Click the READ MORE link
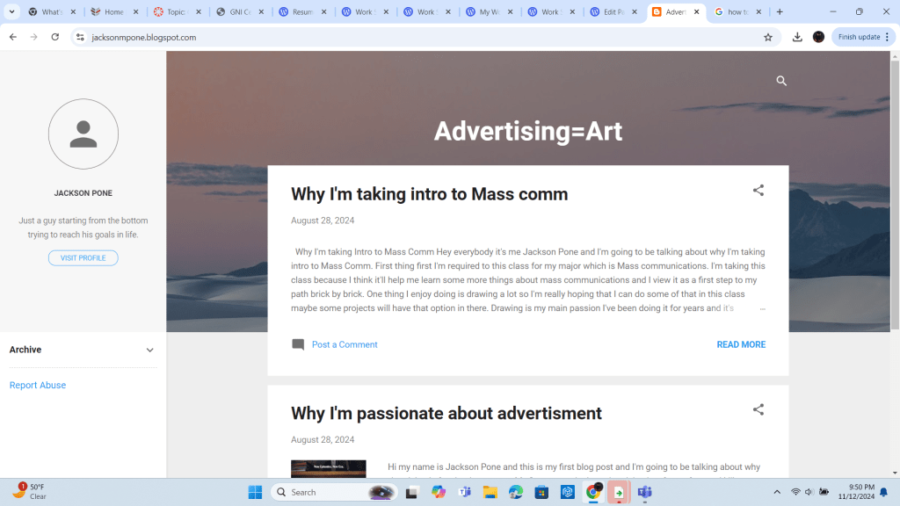 741,345
